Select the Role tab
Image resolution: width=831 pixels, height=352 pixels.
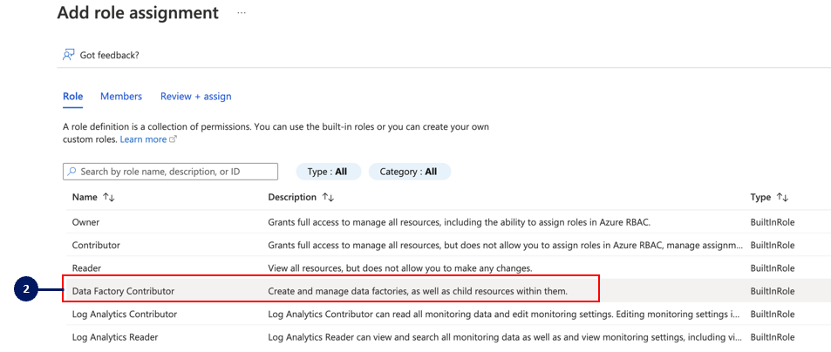[73, 96]
